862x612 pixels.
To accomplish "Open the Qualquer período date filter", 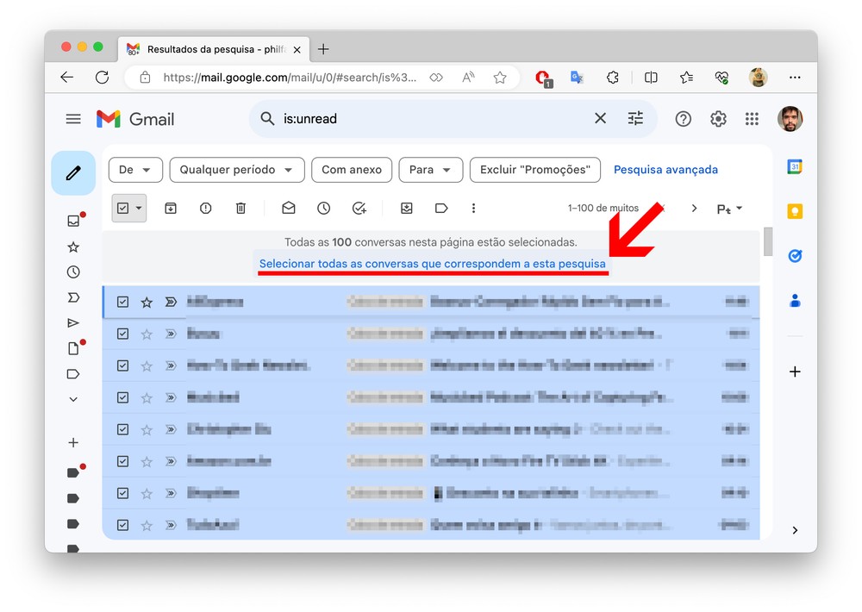I will (x=237, y=170).
